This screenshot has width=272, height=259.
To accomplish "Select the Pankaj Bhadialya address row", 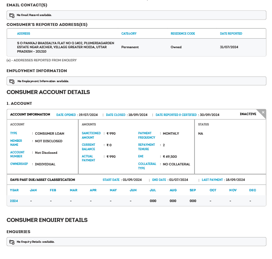I will (66, 47).
